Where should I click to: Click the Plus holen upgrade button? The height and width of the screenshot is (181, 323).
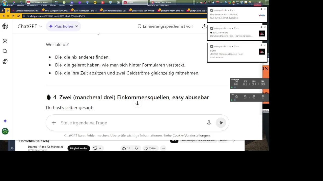click(61, 26)
